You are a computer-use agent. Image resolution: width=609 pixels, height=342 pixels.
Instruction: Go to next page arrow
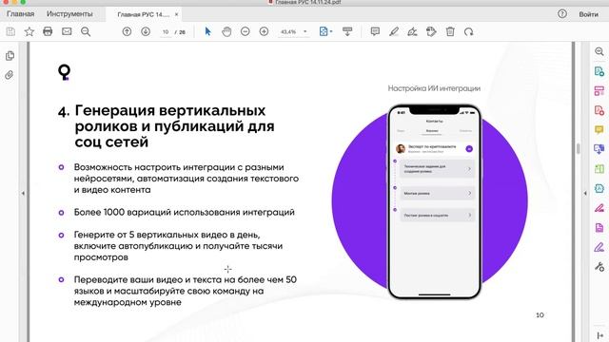(146, 31)
